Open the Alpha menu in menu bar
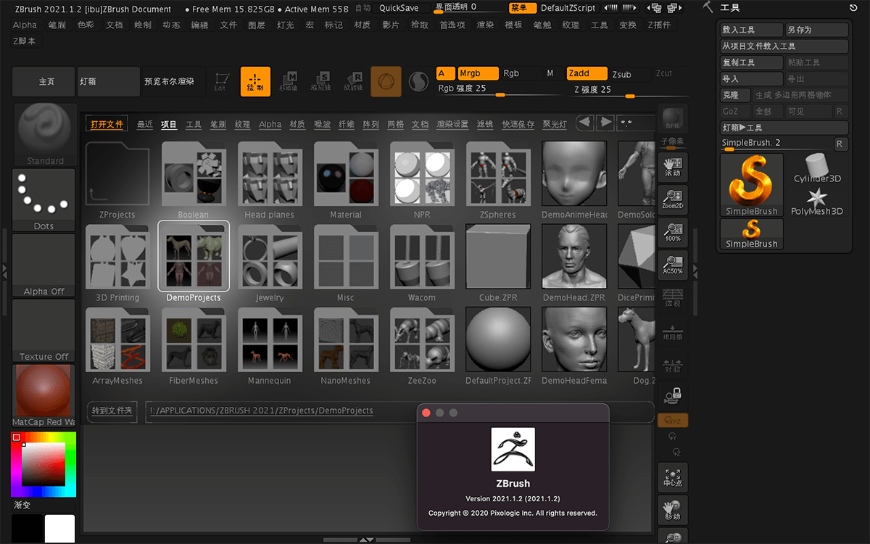This screenshot has height=544, width=870. [25, 25]
